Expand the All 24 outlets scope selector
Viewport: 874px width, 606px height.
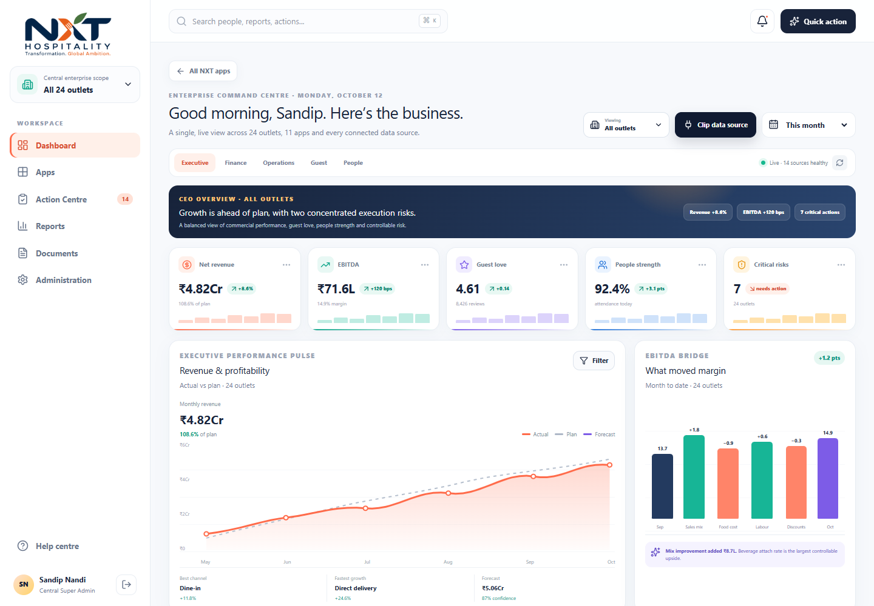[x=75, y=84]
